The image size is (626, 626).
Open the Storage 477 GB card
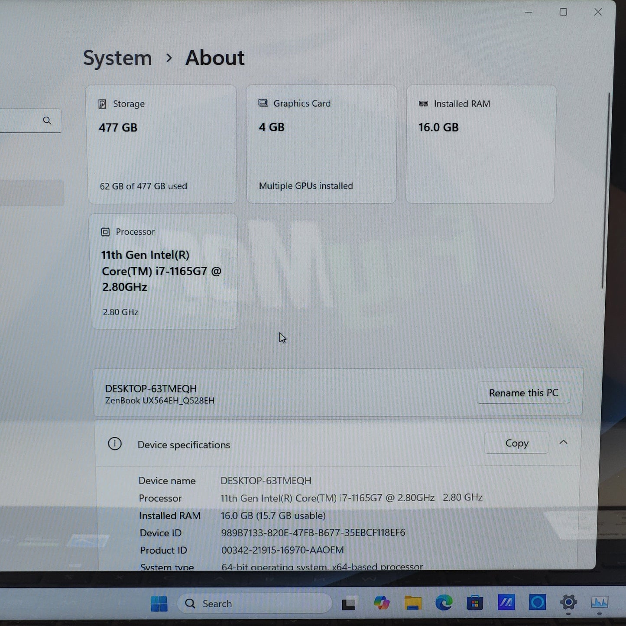pos(162,144)
